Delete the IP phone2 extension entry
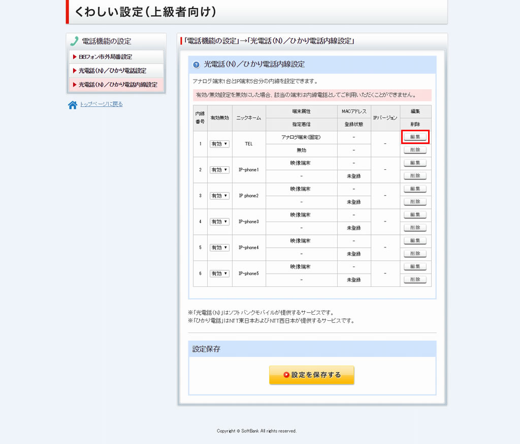 pos(415,202)
